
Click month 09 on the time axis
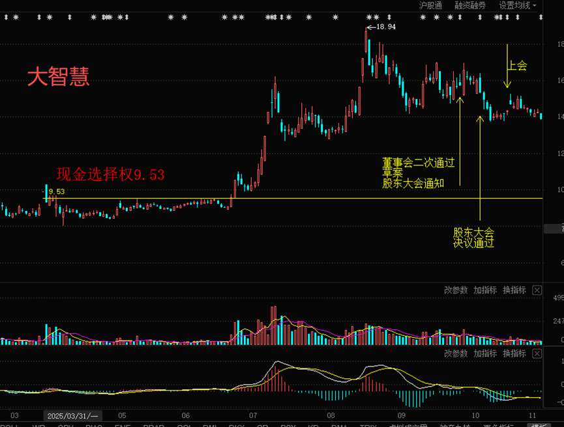[x=402, y=415]
